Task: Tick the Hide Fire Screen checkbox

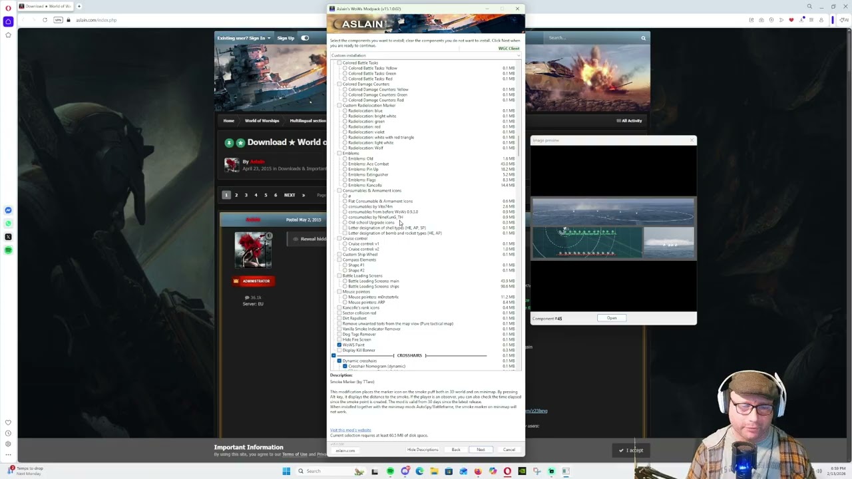Action: coord(339,339)
